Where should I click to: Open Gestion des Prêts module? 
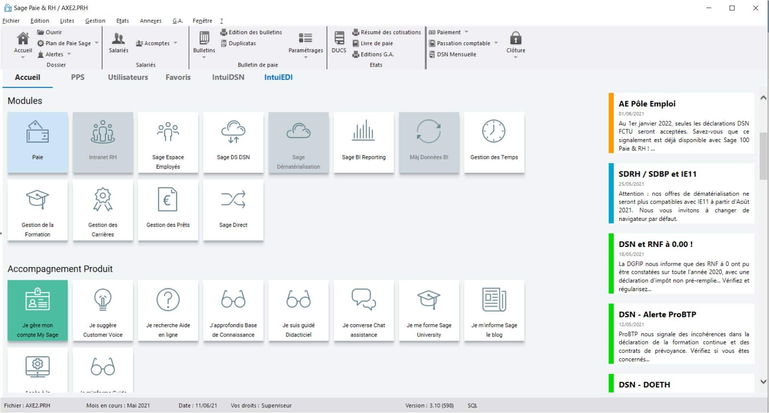168,210
